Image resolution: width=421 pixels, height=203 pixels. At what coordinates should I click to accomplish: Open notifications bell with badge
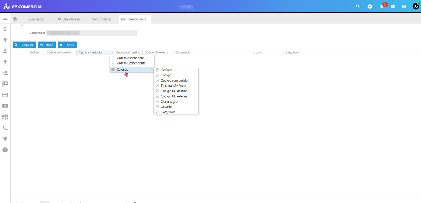[382, 7]
